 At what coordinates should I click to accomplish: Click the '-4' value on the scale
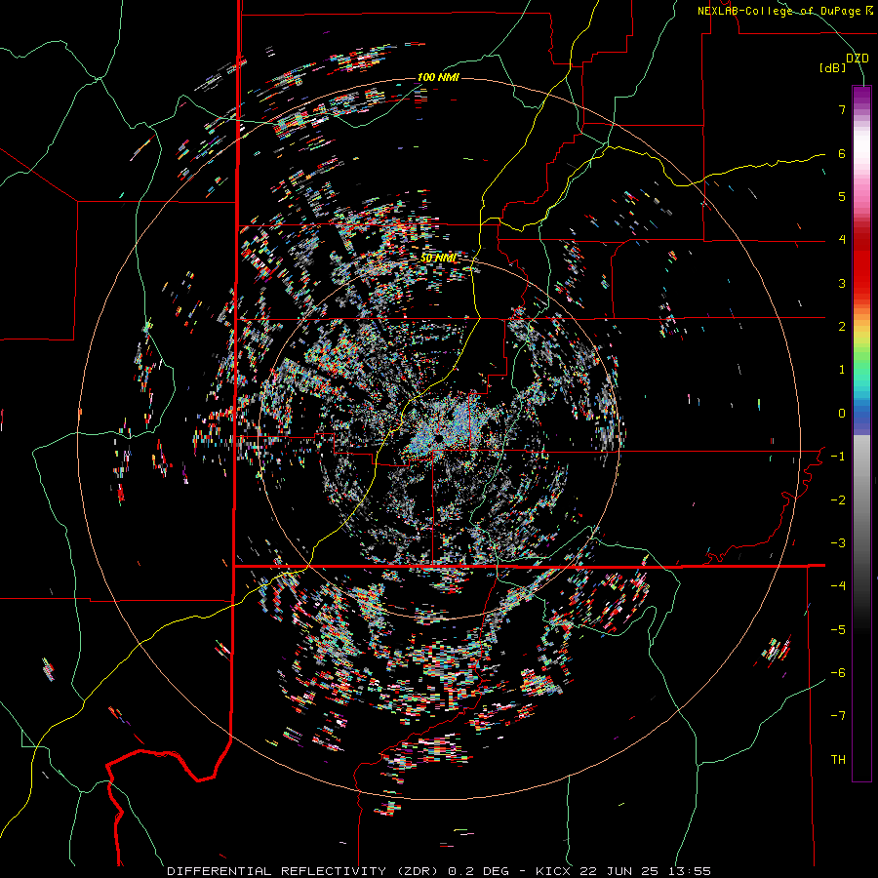point(838,586)
